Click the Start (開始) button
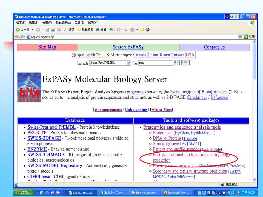This screenshot has height=197, width=263. click(x=24, y=192)
